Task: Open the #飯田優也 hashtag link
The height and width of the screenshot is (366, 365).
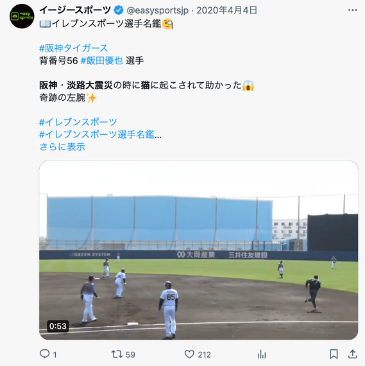Action: (x=102, y=61)
